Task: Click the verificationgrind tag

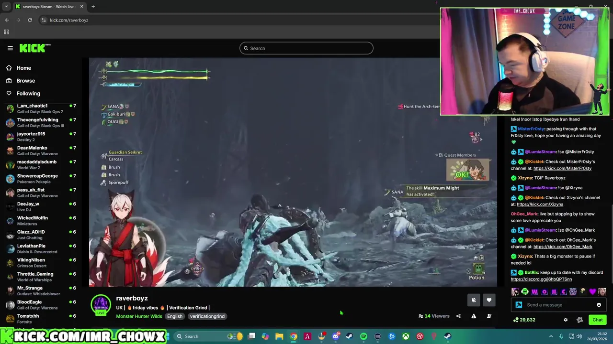Action: [x=207, y=316]
